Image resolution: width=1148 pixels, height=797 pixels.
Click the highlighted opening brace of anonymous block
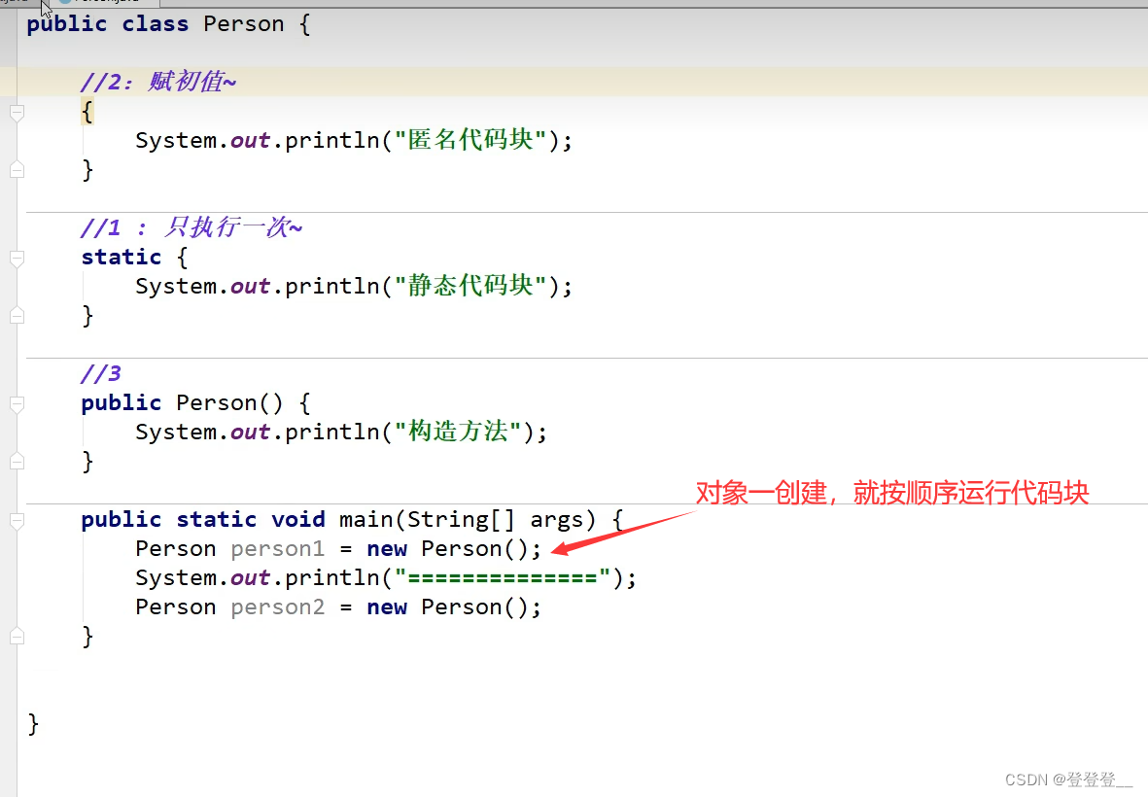click(87, 112)
